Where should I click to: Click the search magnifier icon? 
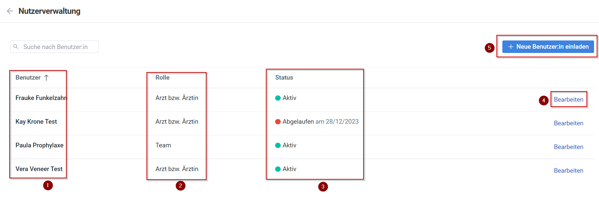16,47
